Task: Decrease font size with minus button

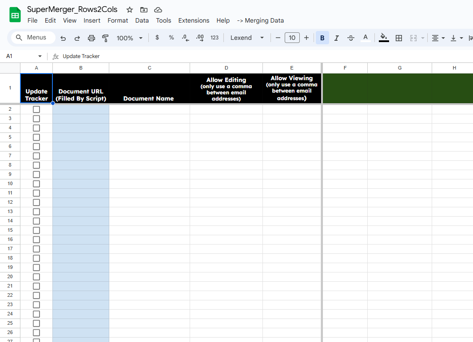Action: pos(278,38)
